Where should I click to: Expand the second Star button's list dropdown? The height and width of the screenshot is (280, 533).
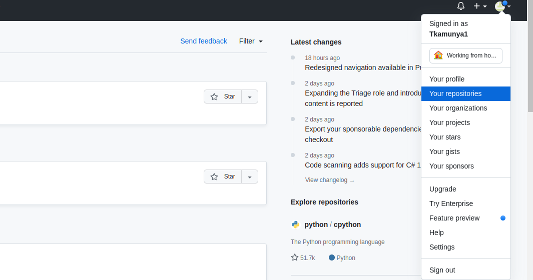coord(250,177)
